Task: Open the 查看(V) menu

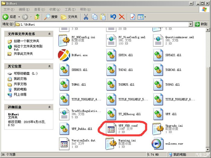Action: (x=39, y=10)
